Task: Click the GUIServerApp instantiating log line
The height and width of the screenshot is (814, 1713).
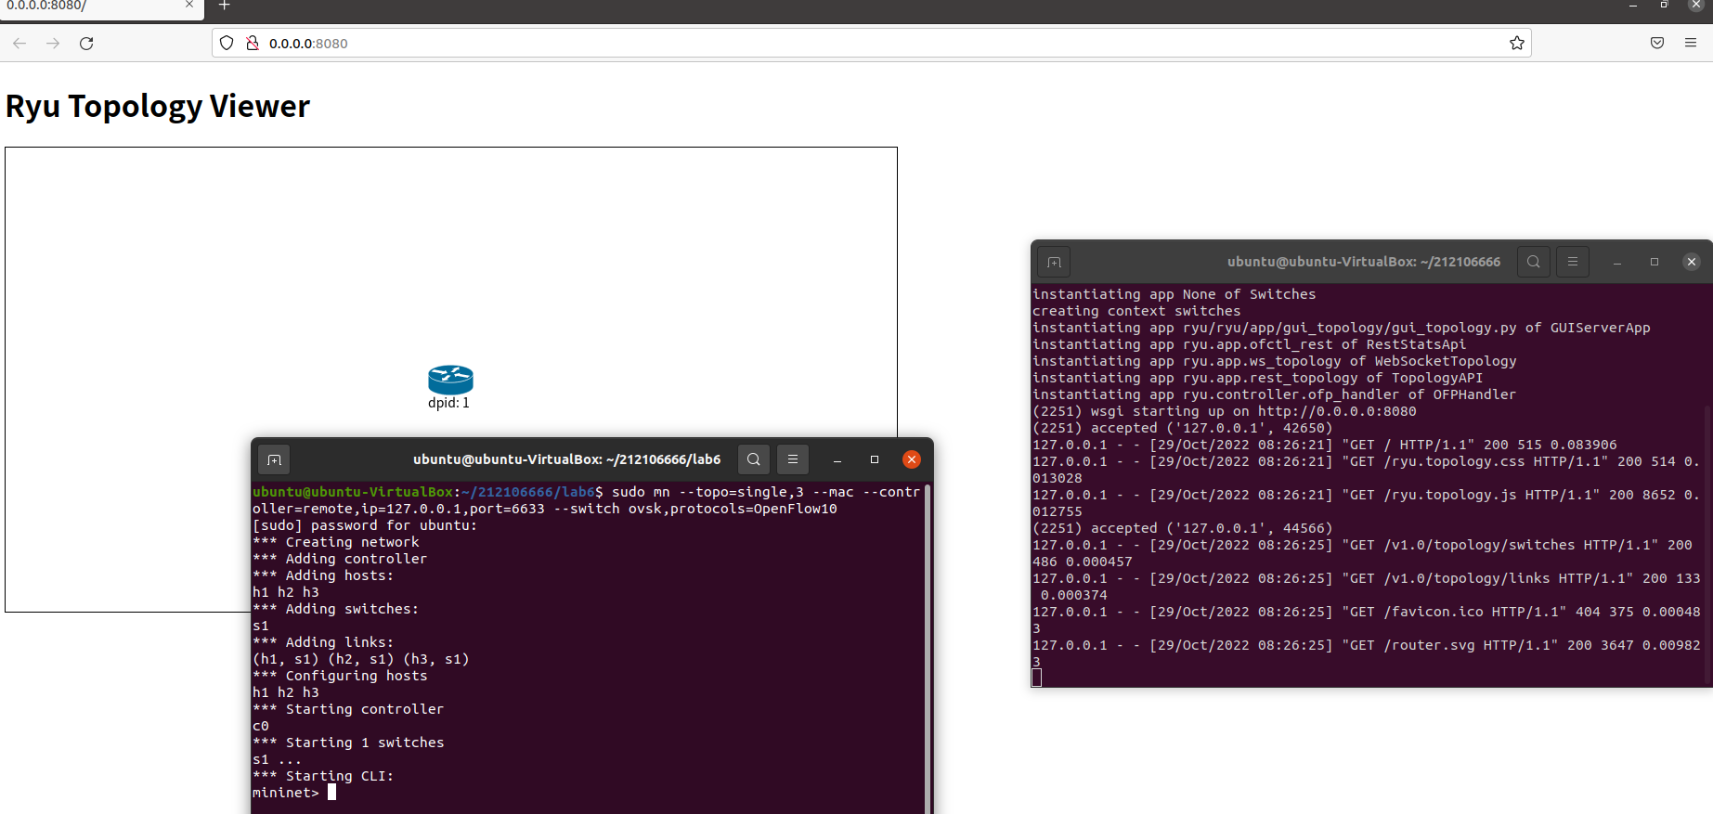Action: pos(1342,328)
